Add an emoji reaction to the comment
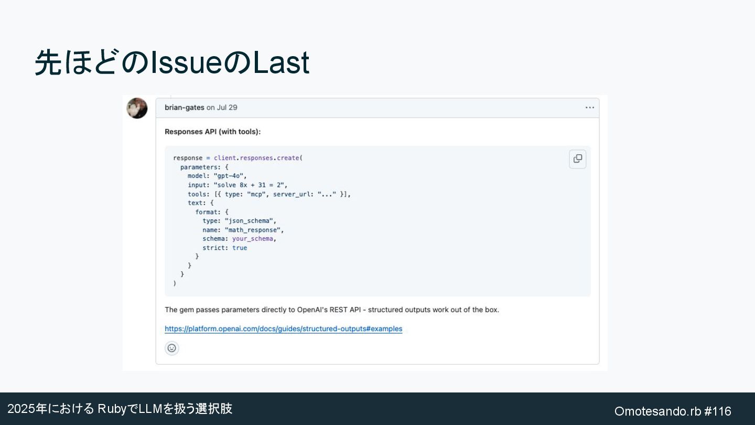The height and width of the screenshot is (425, 755). click(171, 348)
